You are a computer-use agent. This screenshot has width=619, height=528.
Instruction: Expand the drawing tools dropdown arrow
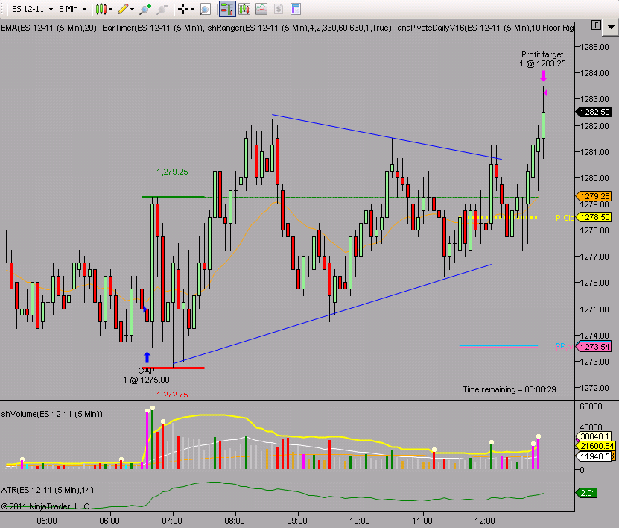coord(132,9)
